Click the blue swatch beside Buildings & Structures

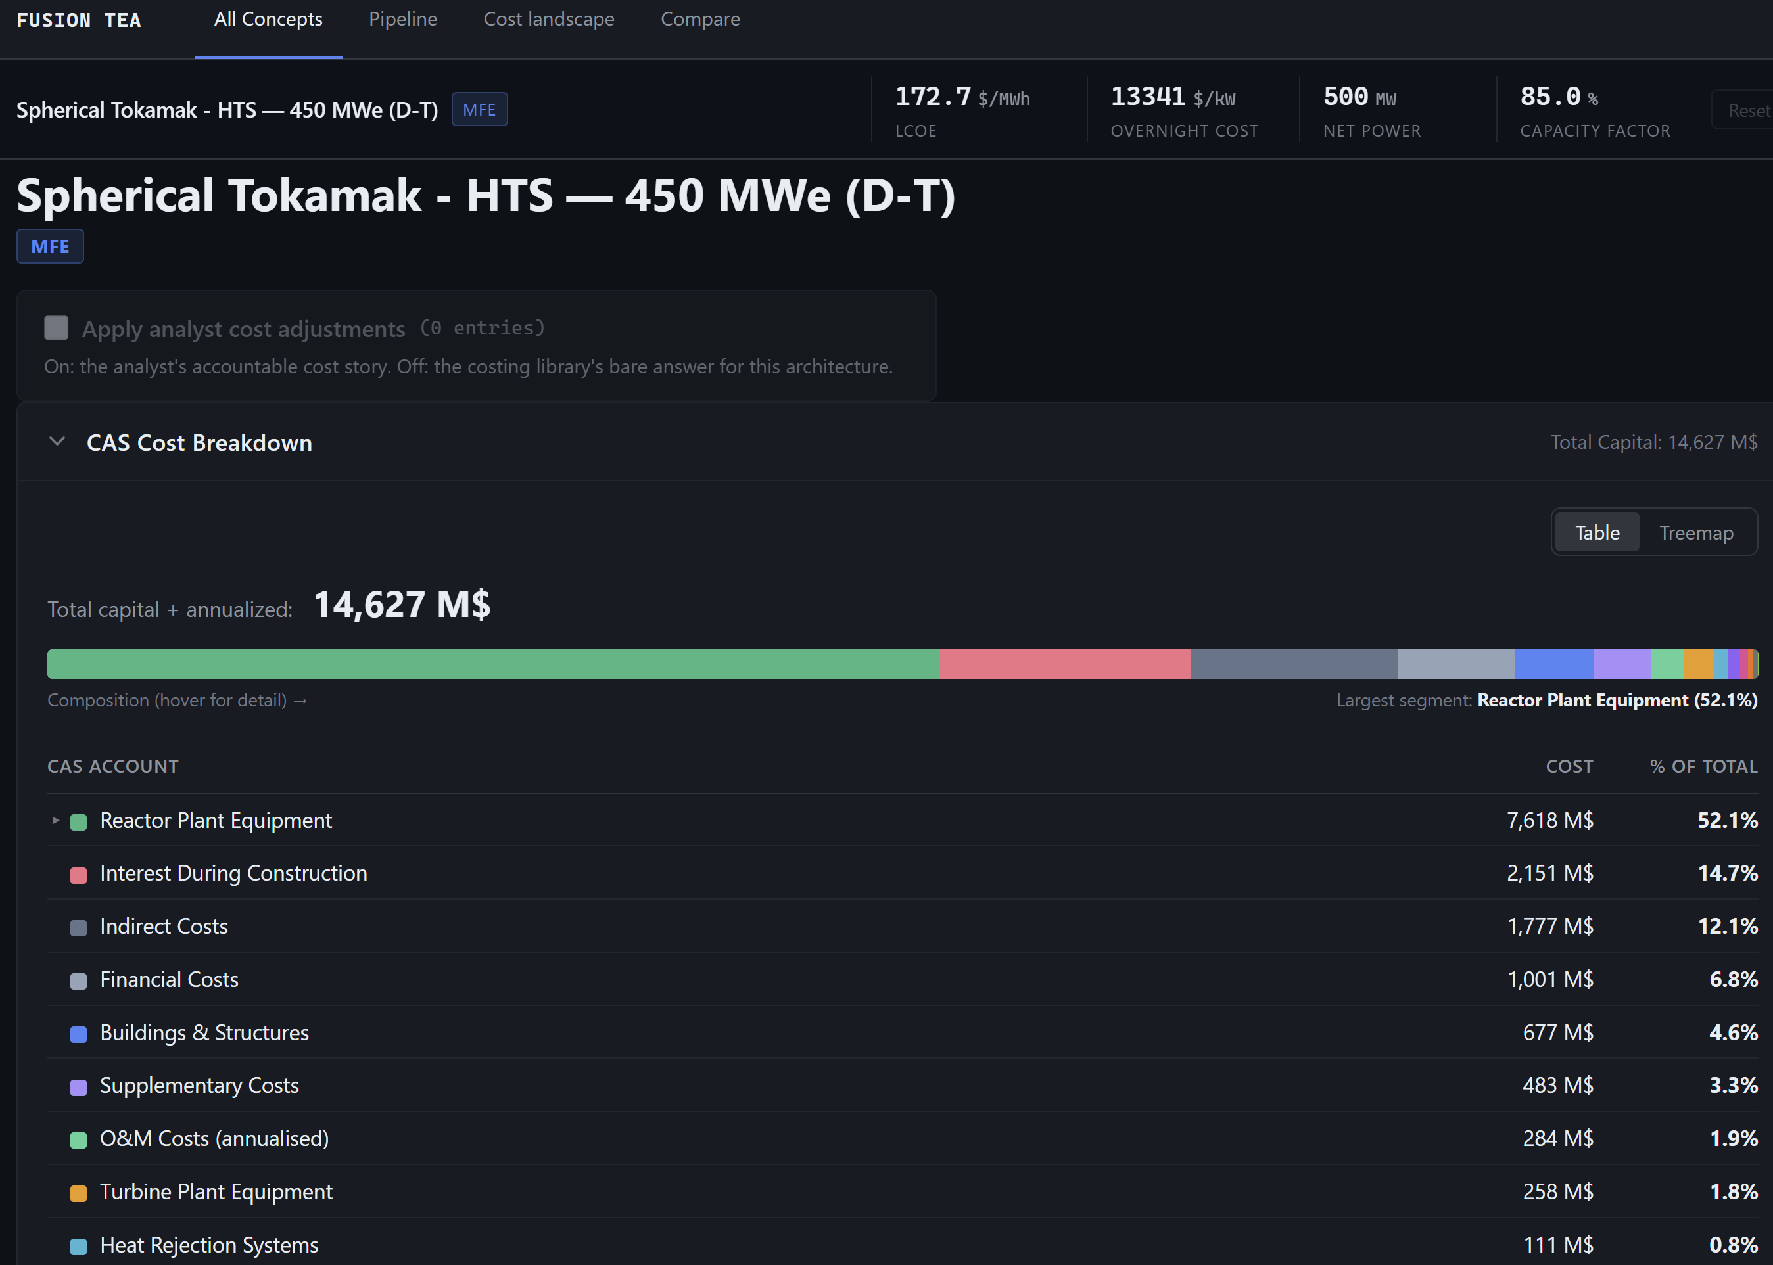tap(78, 1034)
